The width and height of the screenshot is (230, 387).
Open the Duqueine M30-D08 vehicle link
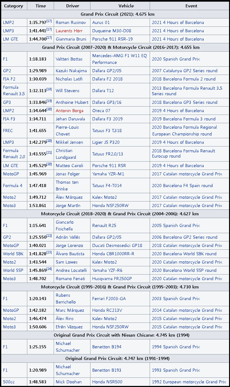pyautogui.click(x=112, y=31)
